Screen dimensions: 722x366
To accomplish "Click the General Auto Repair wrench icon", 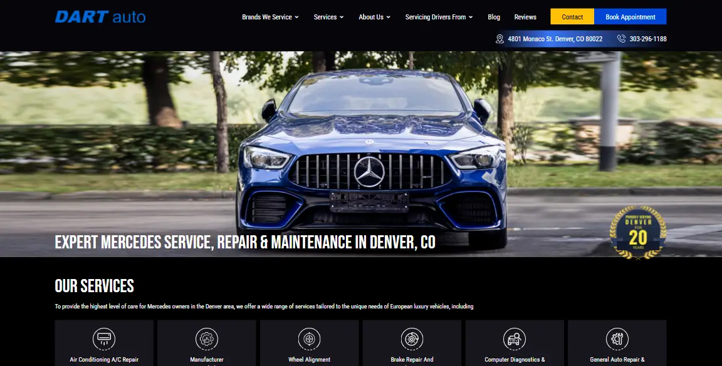I will tap(617, 339).
